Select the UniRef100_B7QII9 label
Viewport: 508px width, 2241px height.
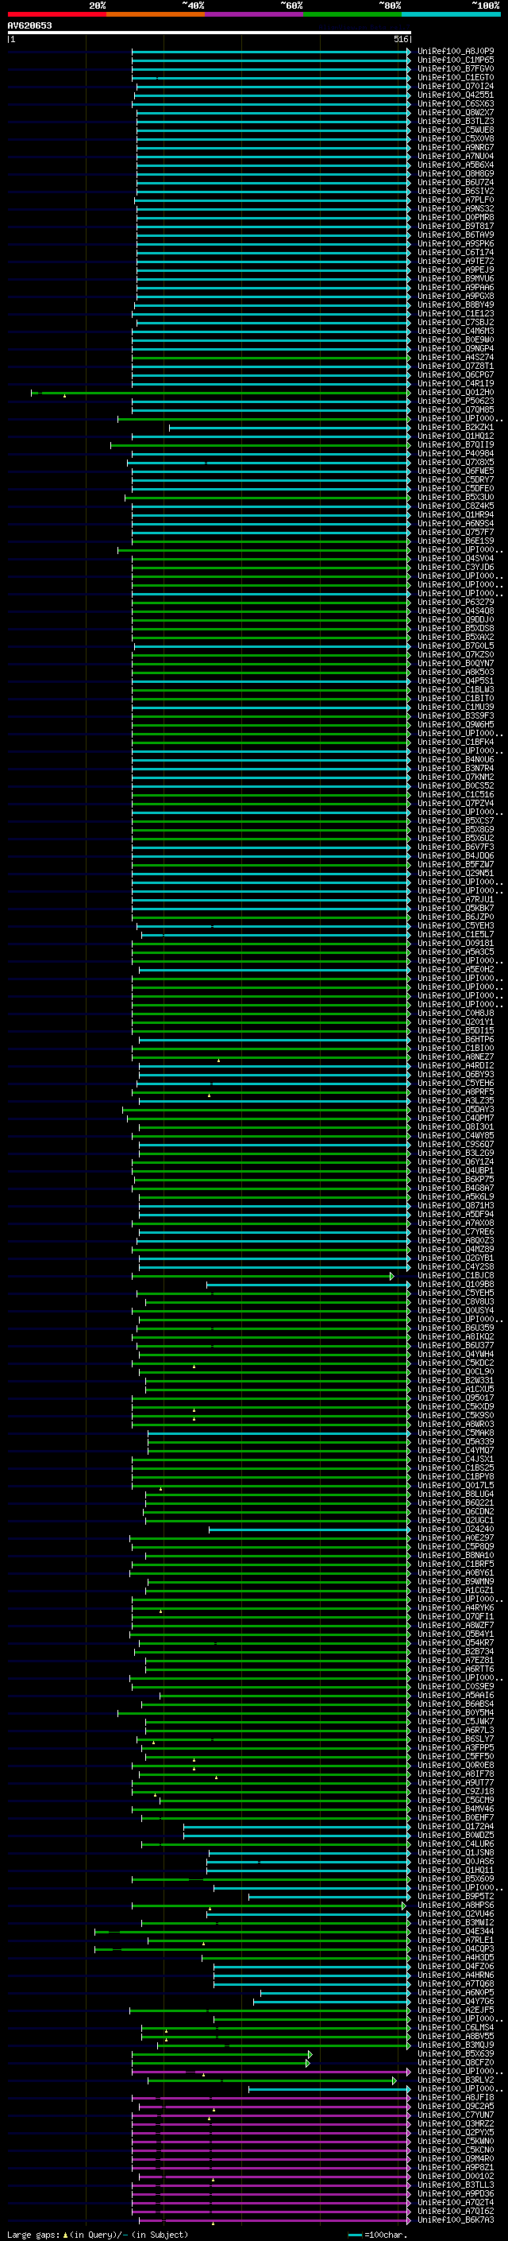click(456, 444)
